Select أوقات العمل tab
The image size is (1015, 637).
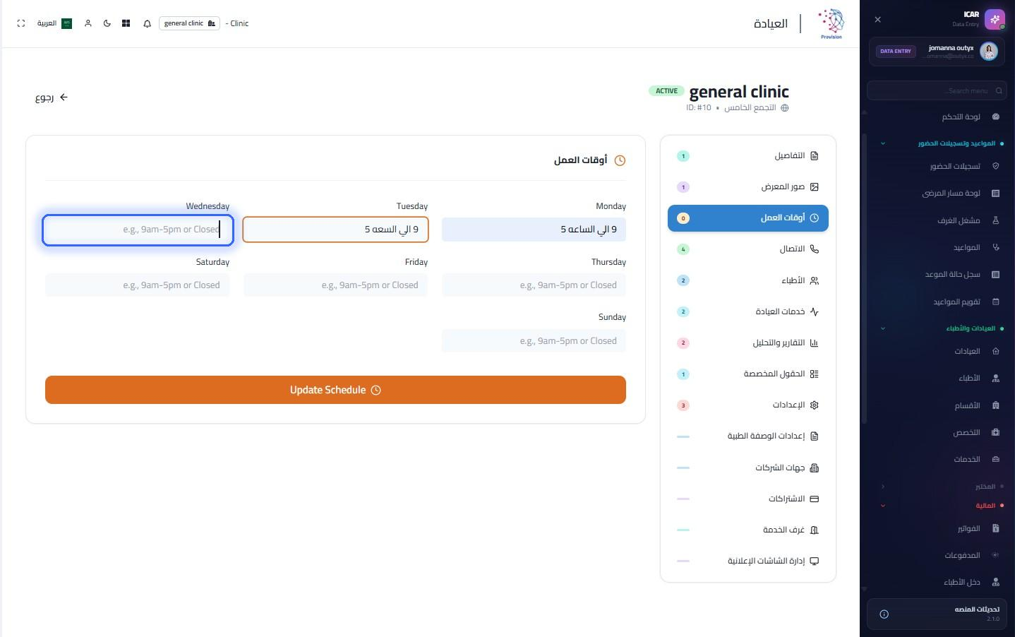click(x=748, y=218)
